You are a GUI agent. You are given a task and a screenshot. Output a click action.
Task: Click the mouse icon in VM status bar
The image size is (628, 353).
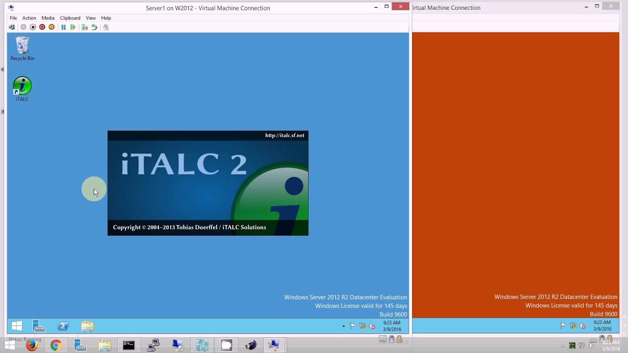click(392, 339)
